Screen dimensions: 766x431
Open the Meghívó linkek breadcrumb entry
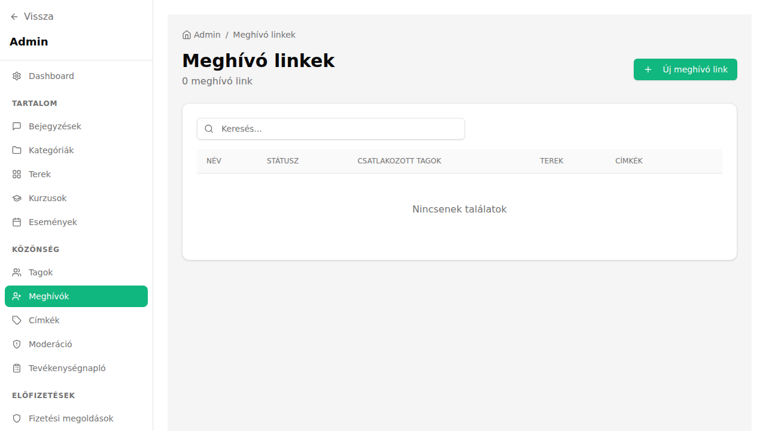[x=264, y=34]
